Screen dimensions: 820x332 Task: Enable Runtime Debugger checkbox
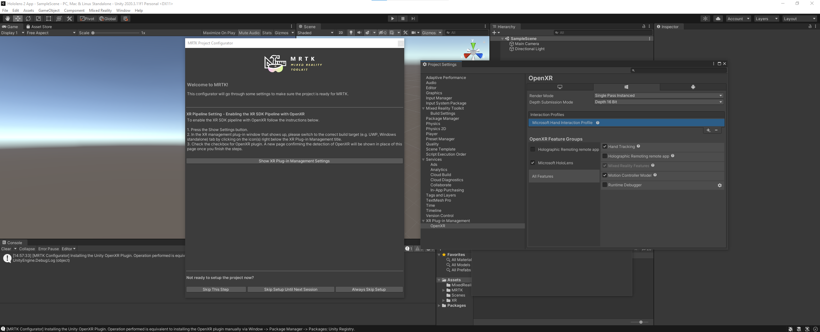(x=605, y=185)
